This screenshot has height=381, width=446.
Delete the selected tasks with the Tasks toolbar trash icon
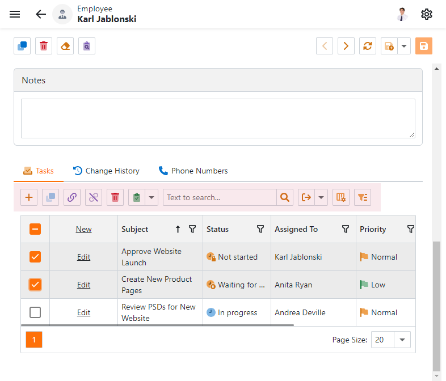115,197
